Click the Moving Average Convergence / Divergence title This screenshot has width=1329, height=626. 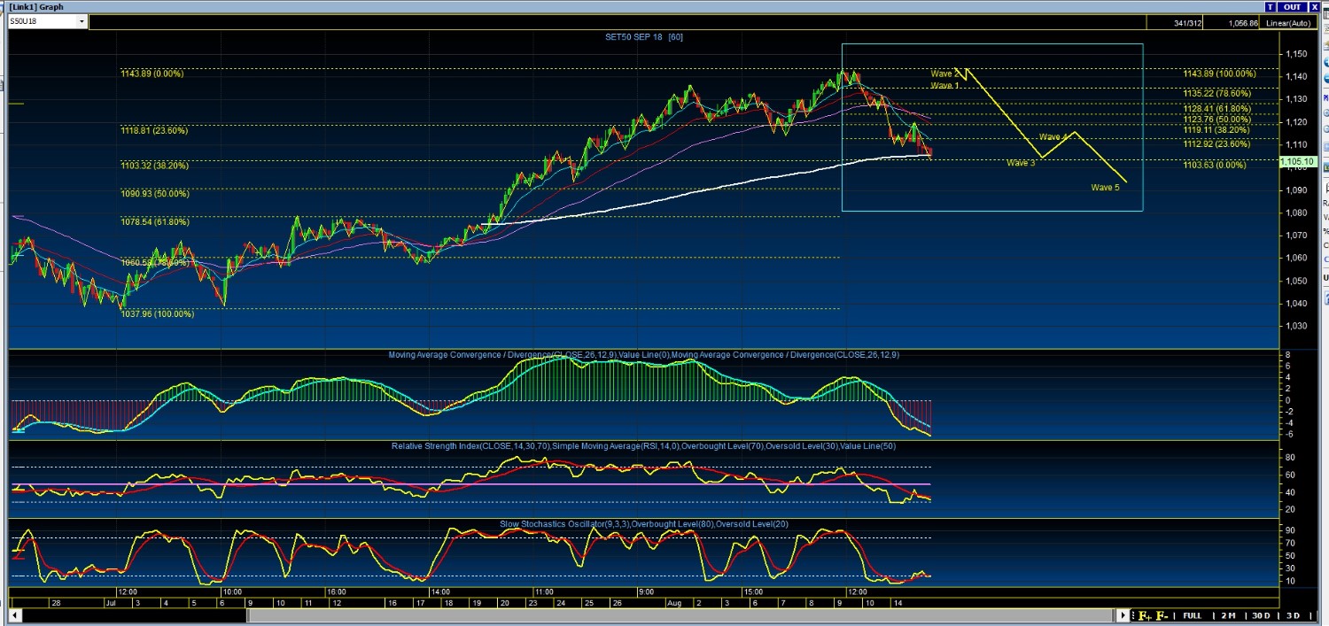[x=644, y=355]
